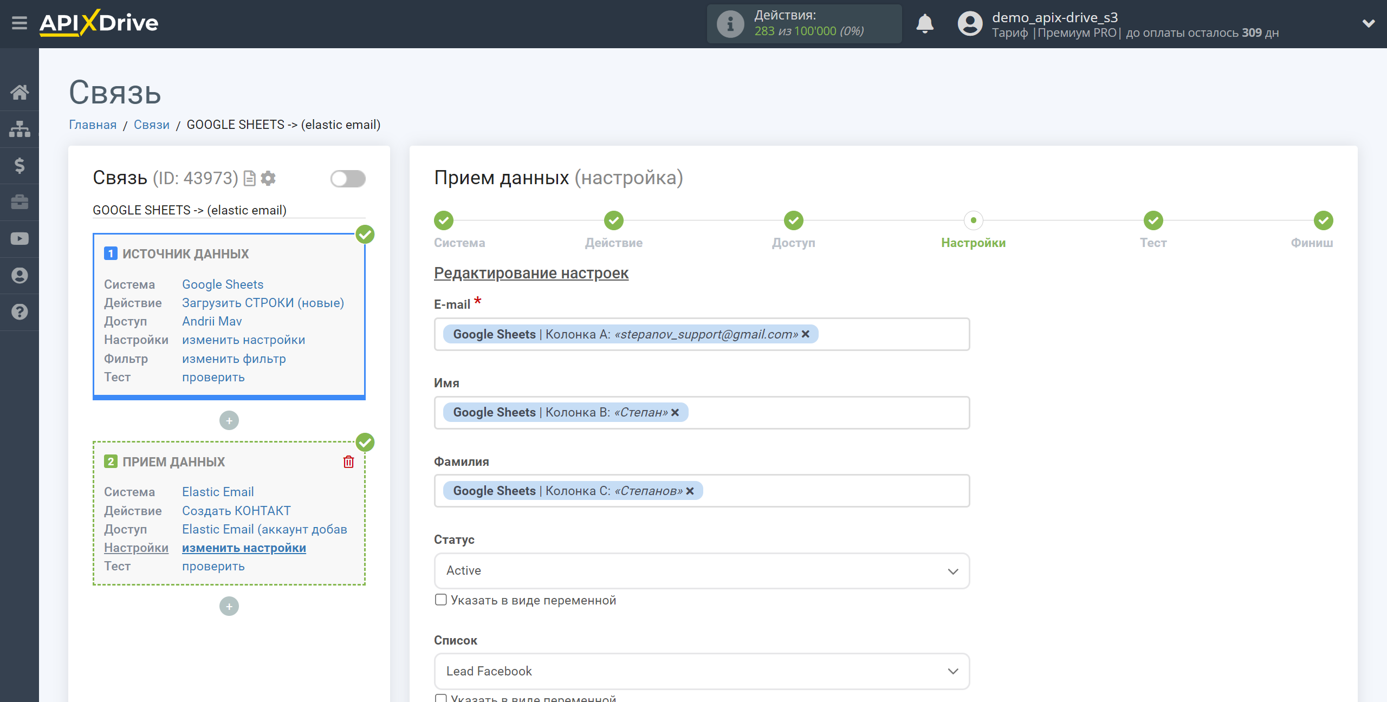Go to the Система step
This screenshot has width=1387, height=702.
coord(444,220)
